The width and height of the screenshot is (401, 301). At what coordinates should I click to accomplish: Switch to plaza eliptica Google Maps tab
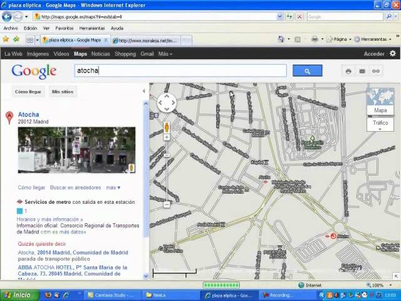[x=75, y=40]
